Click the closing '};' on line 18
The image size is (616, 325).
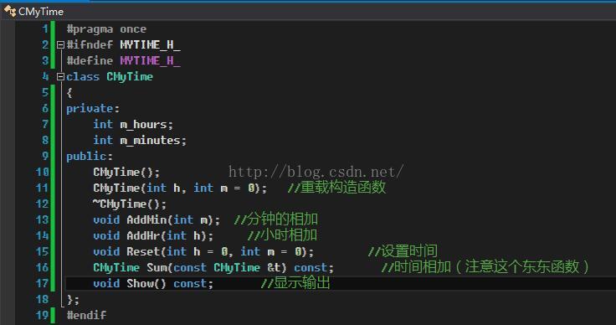point(73,300)
